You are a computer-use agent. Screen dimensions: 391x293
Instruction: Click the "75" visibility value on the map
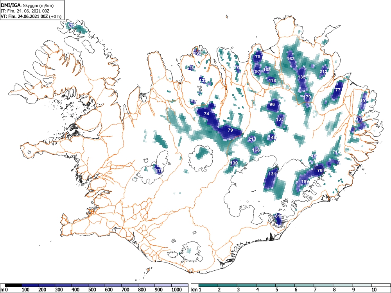click(x=258, y=57)
